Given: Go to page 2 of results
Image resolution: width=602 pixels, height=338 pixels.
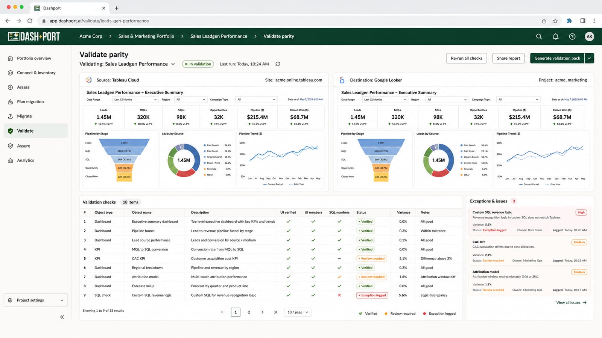Looking at the screenshot, I should (x=249, y=312).
